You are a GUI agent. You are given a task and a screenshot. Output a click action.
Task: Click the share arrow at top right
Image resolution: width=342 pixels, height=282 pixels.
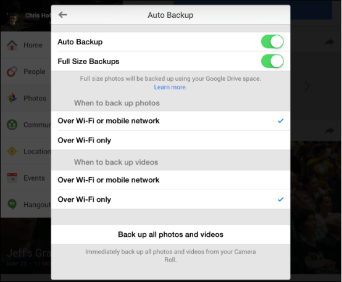(330, 42)
